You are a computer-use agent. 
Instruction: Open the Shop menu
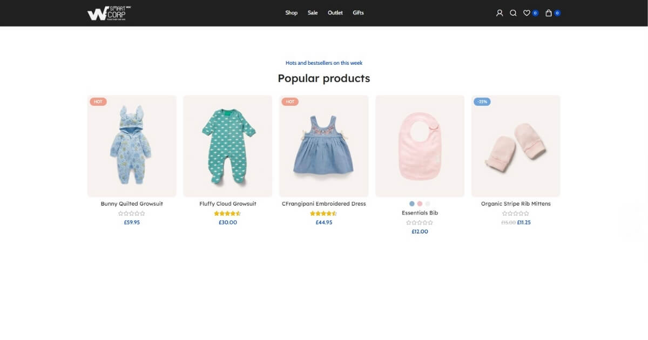291,12
